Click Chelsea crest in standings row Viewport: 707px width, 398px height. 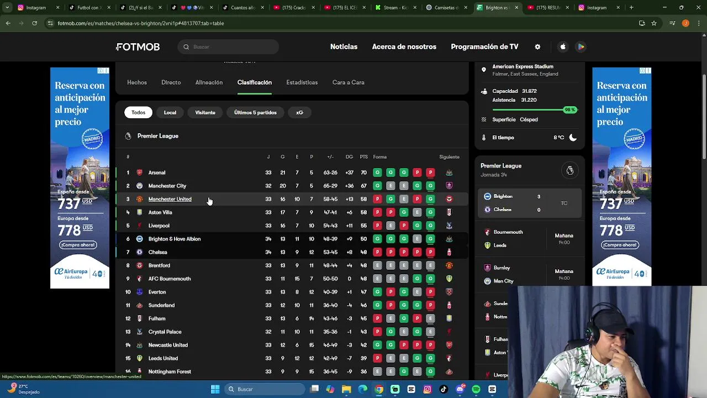tap(139, 252)
